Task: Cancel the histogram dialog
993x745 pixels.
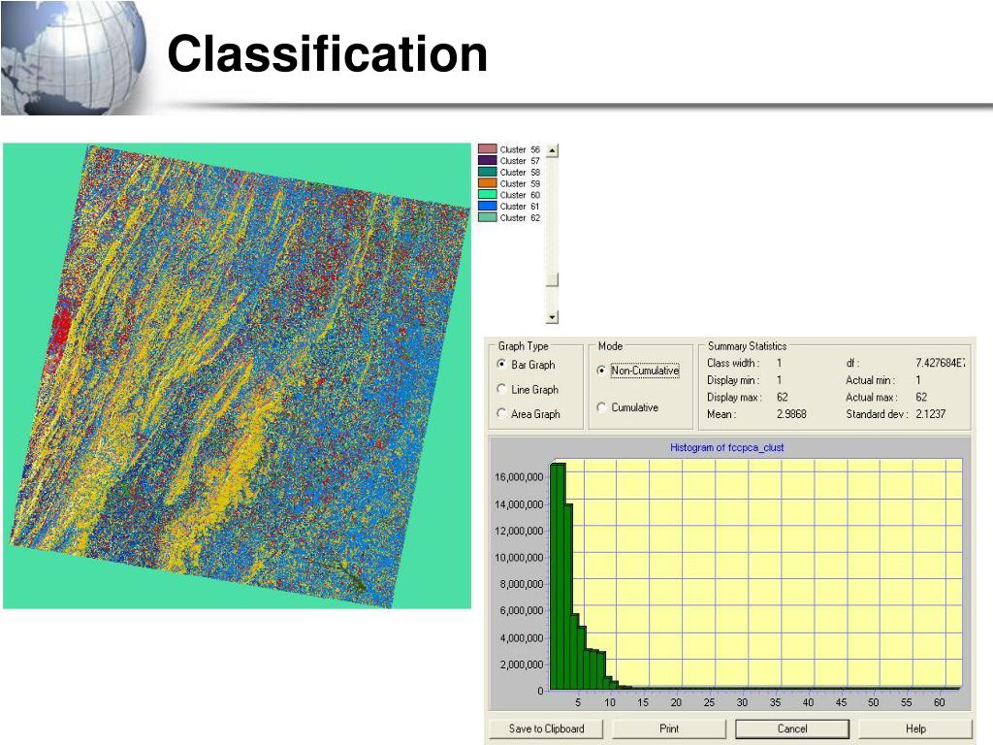Action: 792,729
